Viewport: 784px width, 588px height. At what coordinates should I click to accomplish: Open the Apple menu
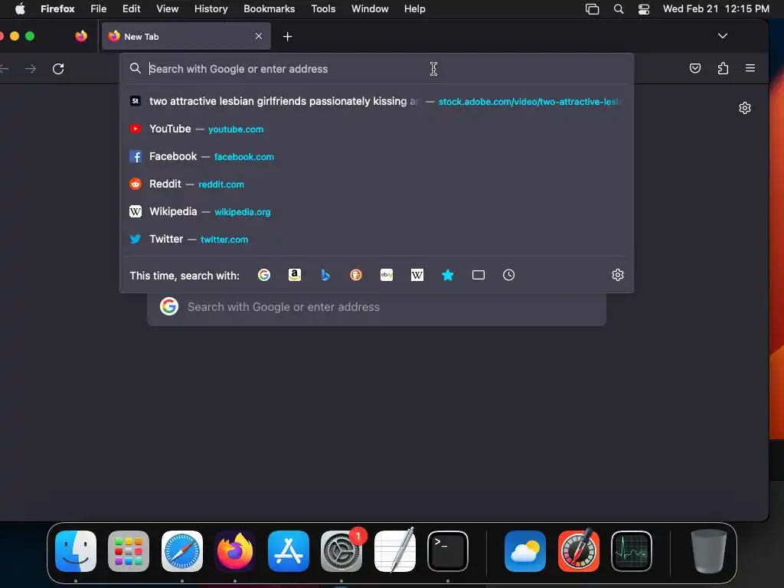(20, 9)
